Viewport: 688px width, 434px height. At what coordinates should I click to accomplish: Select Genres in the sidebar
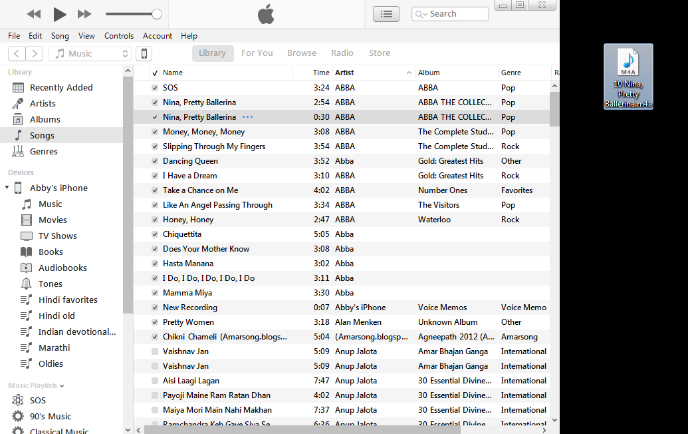tap(61, 152)
